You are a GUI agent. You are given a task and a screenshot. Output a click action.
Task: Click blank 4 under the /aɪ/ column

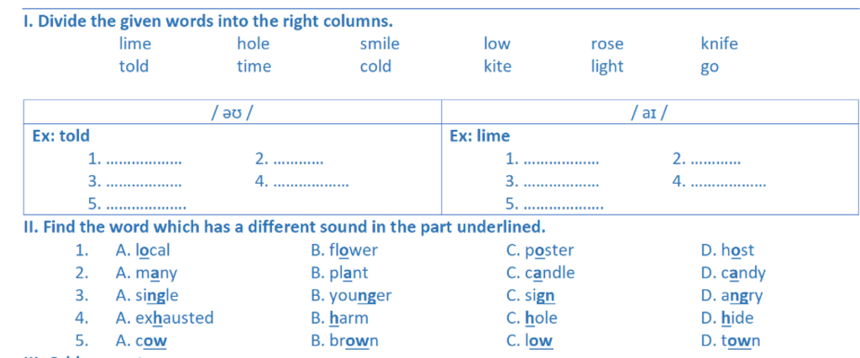coord(726,181)
